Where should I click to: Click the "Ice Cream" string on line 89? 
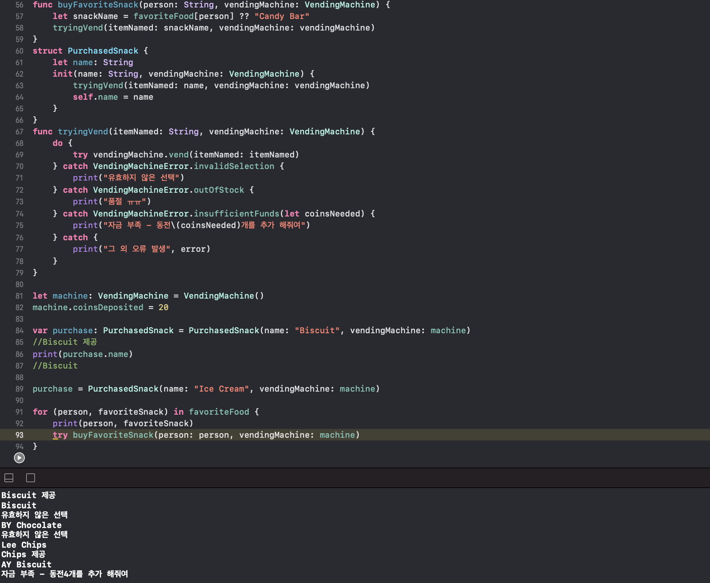(x=221, y=389)
